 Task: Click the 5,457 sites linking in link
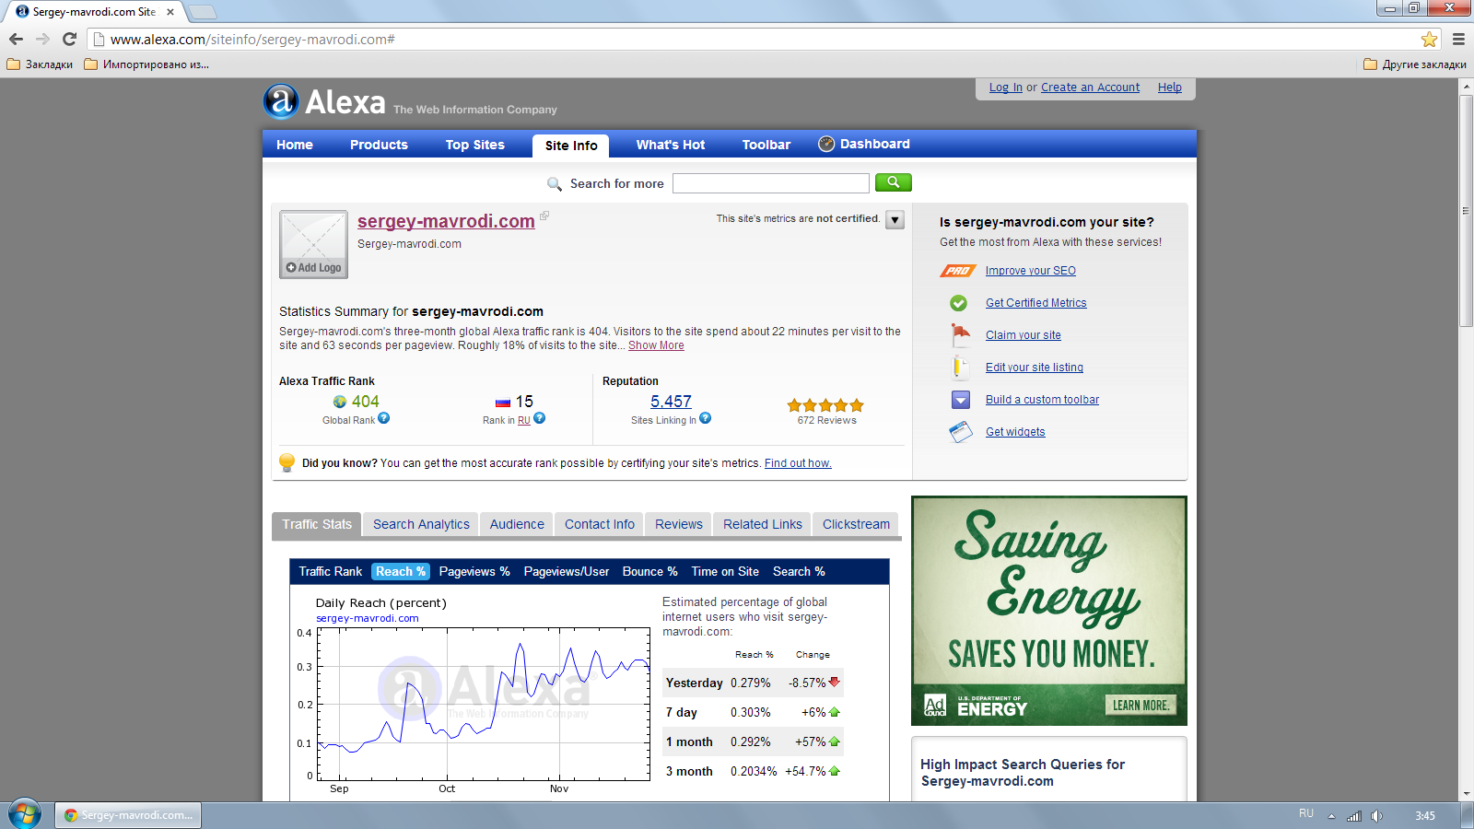click(671, 402)
